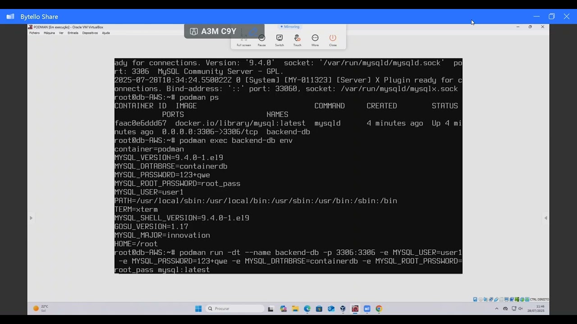Click the muted volume tray icon
Viewport: 577px width, 324px height.
[521, 309]
